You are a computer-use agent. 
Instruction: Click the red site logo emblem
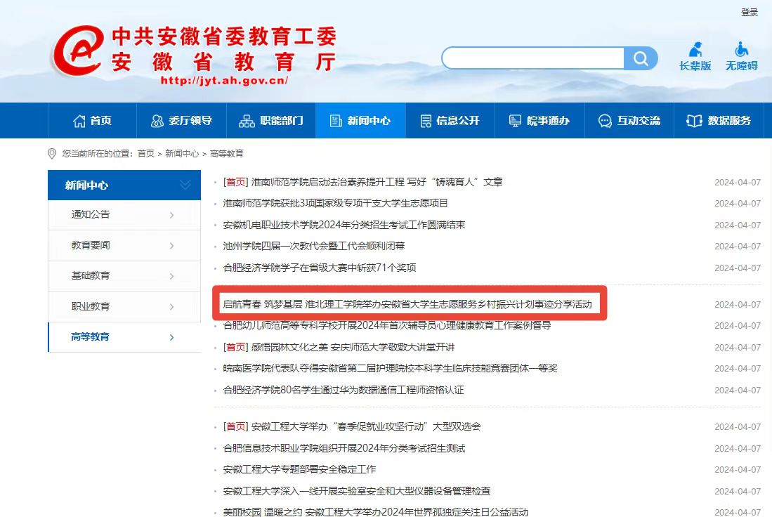(79, 52)
